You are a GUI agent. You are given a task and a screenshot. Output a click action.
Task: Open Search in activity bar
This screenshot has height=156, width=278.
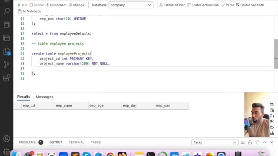[x=7, y=11]
